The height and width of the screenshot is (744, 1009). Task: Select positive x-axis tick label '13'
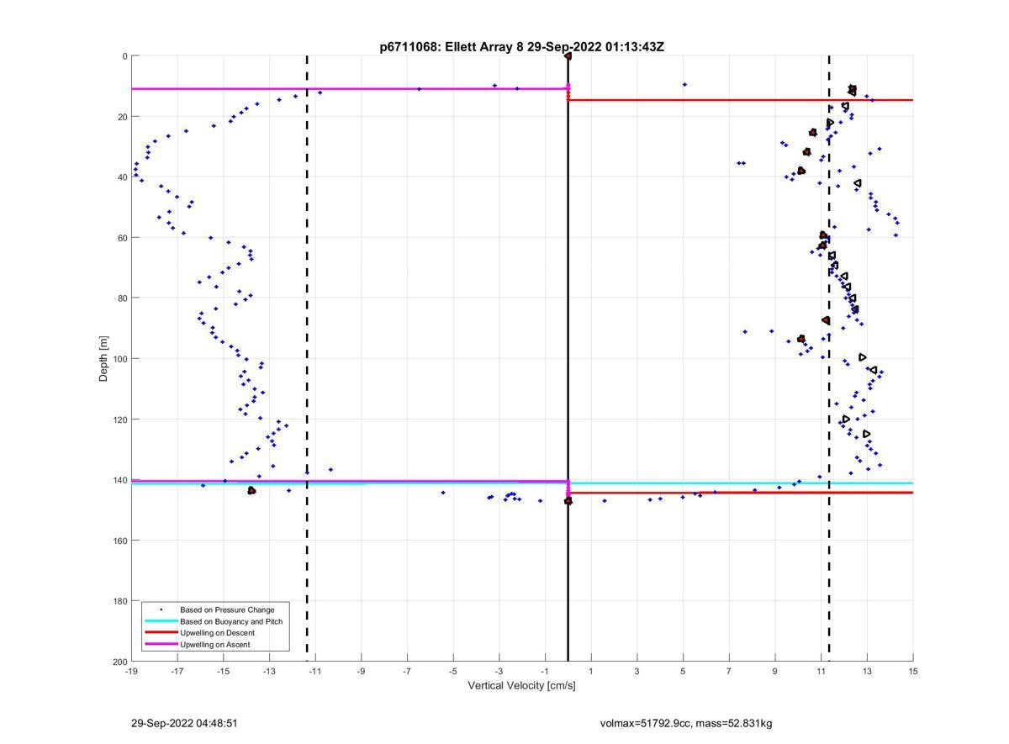(867, 671)
